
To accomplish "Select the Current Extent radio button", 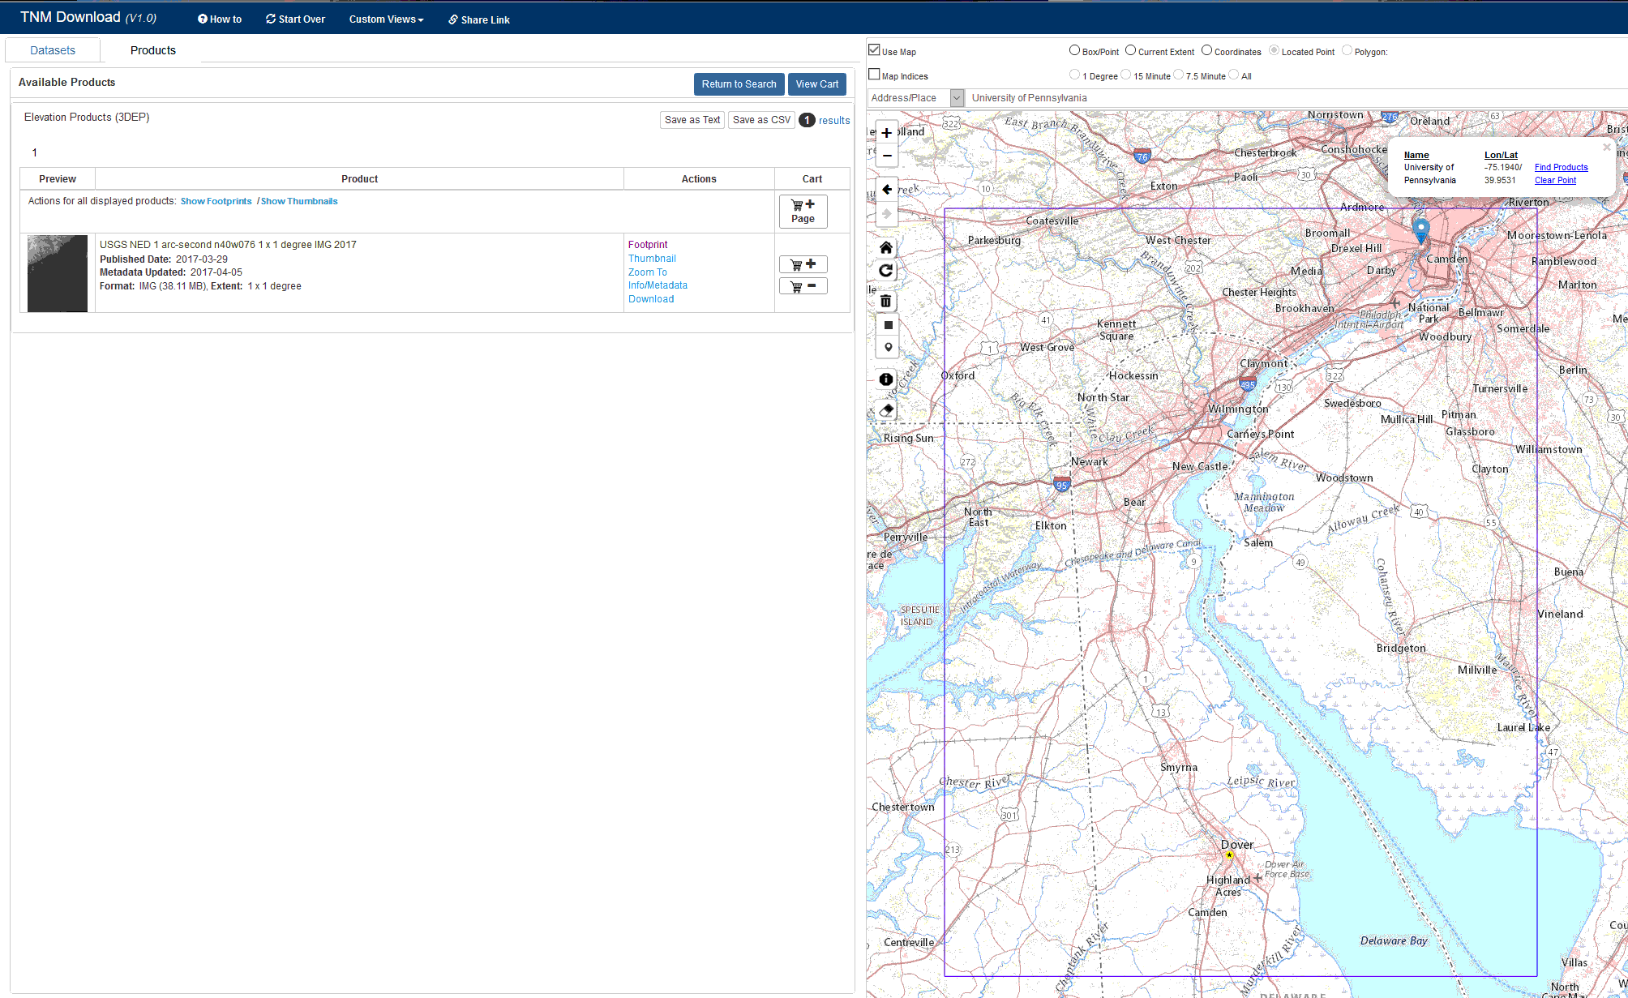I will (x=1130, y=50).
